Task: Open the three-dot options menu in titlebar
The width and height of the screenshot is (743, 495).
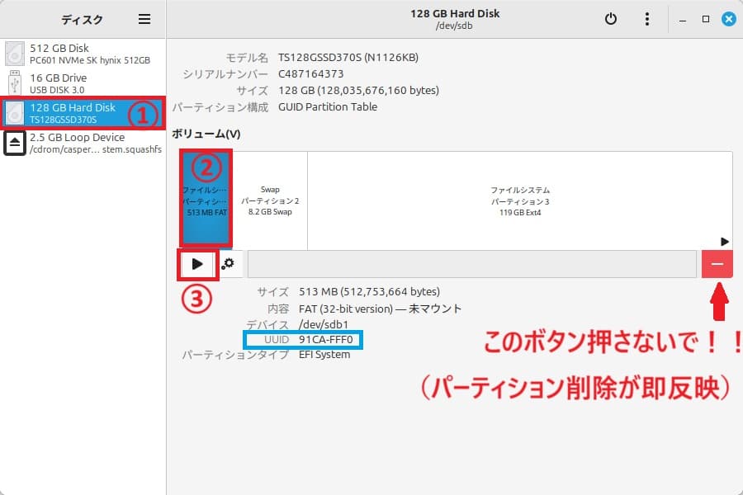Action: pos(647,18)
